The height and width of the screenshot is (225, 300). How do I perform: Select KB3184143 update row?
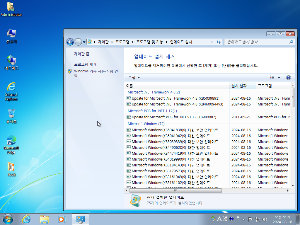[x=171, y=165]
